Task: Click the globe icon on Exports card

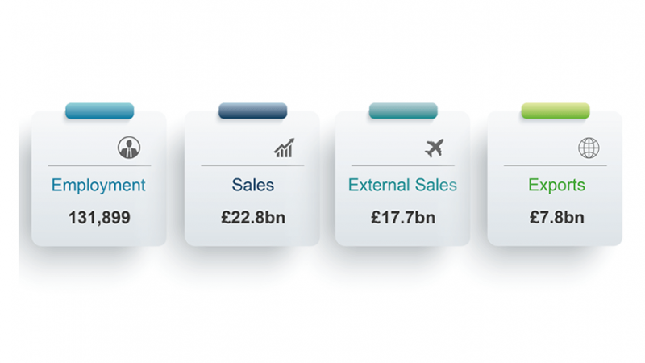Action: [x=589, y=148]
